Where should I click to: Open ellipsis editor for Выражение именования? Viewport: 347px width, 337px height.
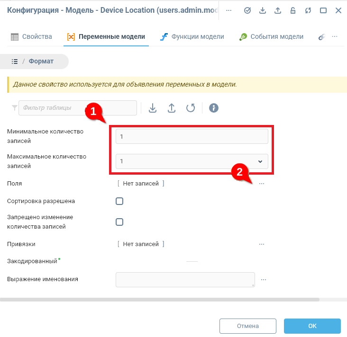point(264,280)
